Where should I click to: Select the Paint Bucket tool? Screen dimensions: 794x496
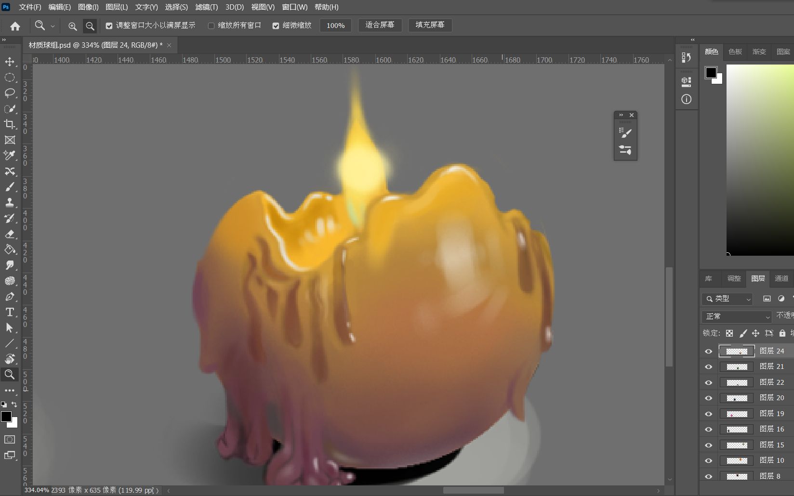10,249
